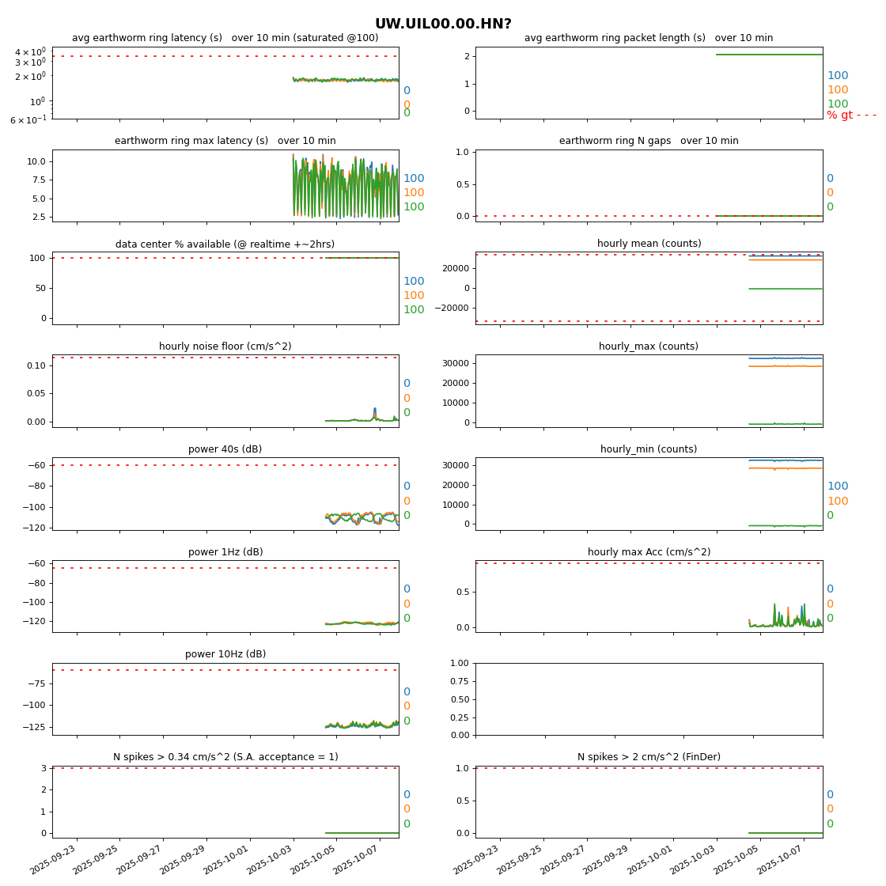
Task: Click the N spikes > 0.34 cm/s^2 title
Action: pos(225,757)
